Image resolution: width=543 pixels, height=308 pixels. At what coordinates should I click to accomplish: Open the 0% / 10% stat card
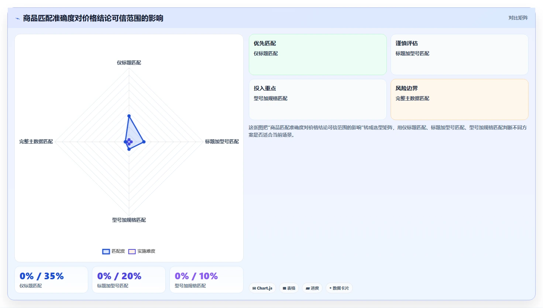pos(206,280)
